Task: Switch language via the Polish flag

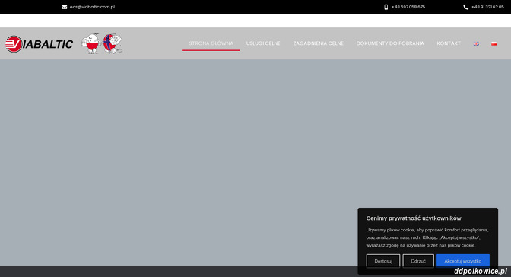Action: pos(494,43)
